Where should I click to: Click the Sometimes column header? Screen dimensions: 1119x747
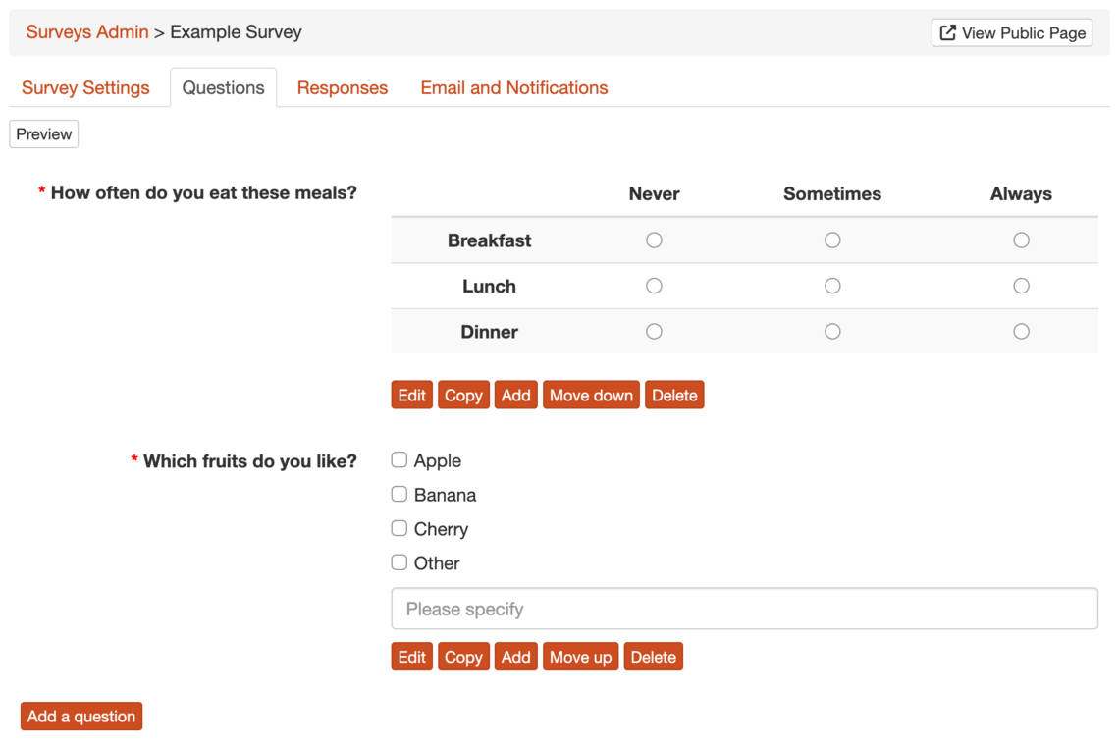click(832, 194)
